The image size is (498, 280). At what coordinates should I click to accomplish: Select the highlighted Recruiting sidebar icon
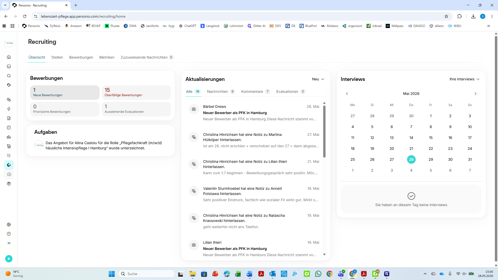tap(9, 165)
